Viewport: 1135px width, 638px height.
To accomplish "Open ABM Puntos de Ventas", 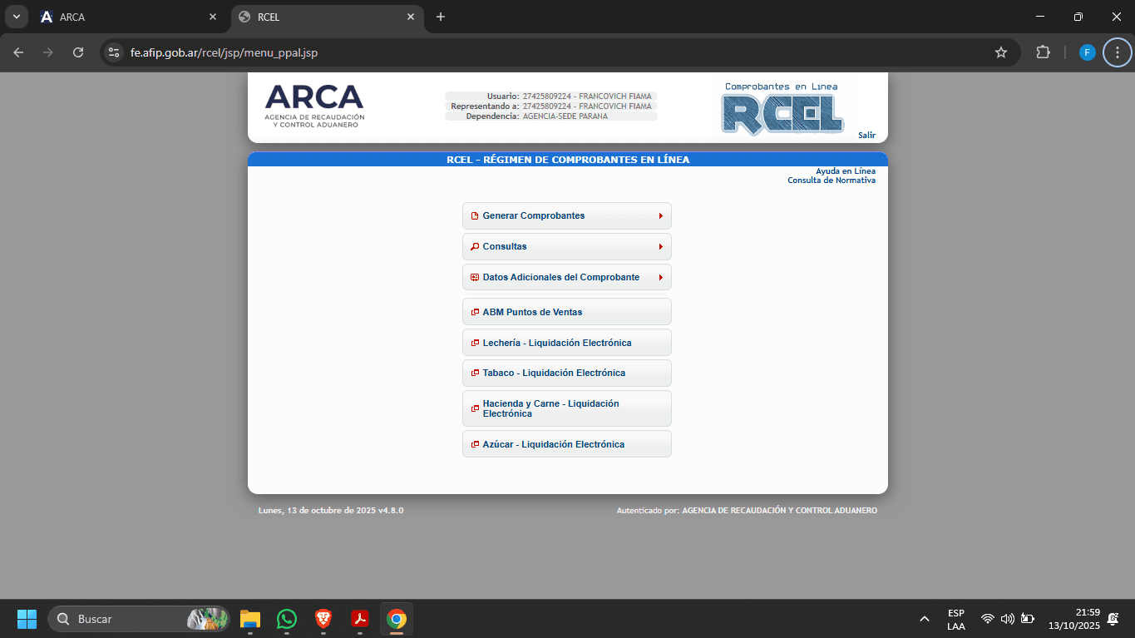I will (x=566, y=312).
